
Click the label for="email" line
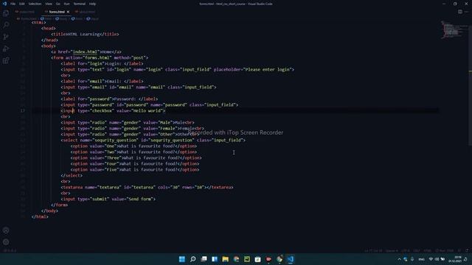(x=102, y=82)
